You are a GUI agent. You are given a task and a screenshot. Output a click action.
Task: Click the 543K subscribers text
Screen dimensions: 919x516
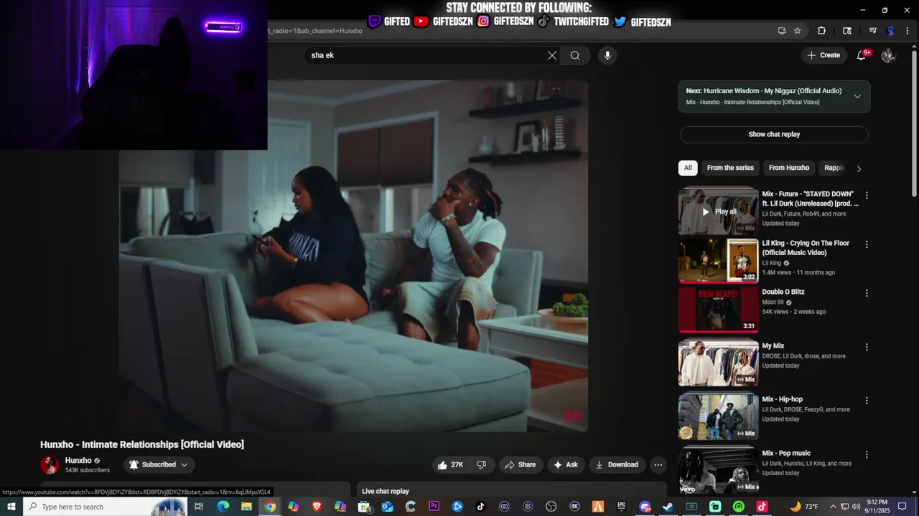[x=88, y=470]
